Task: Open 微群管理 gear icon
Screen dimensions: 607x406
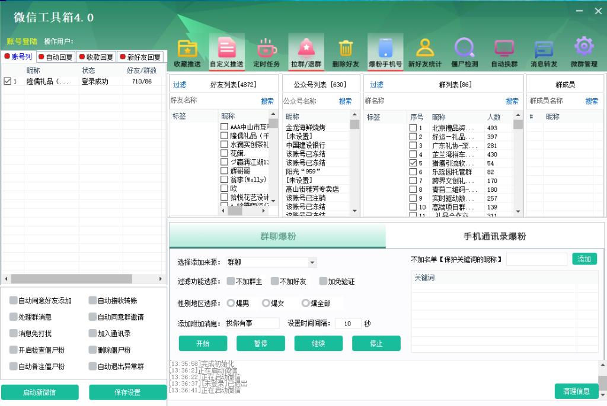Action: (x=583, y=47)
